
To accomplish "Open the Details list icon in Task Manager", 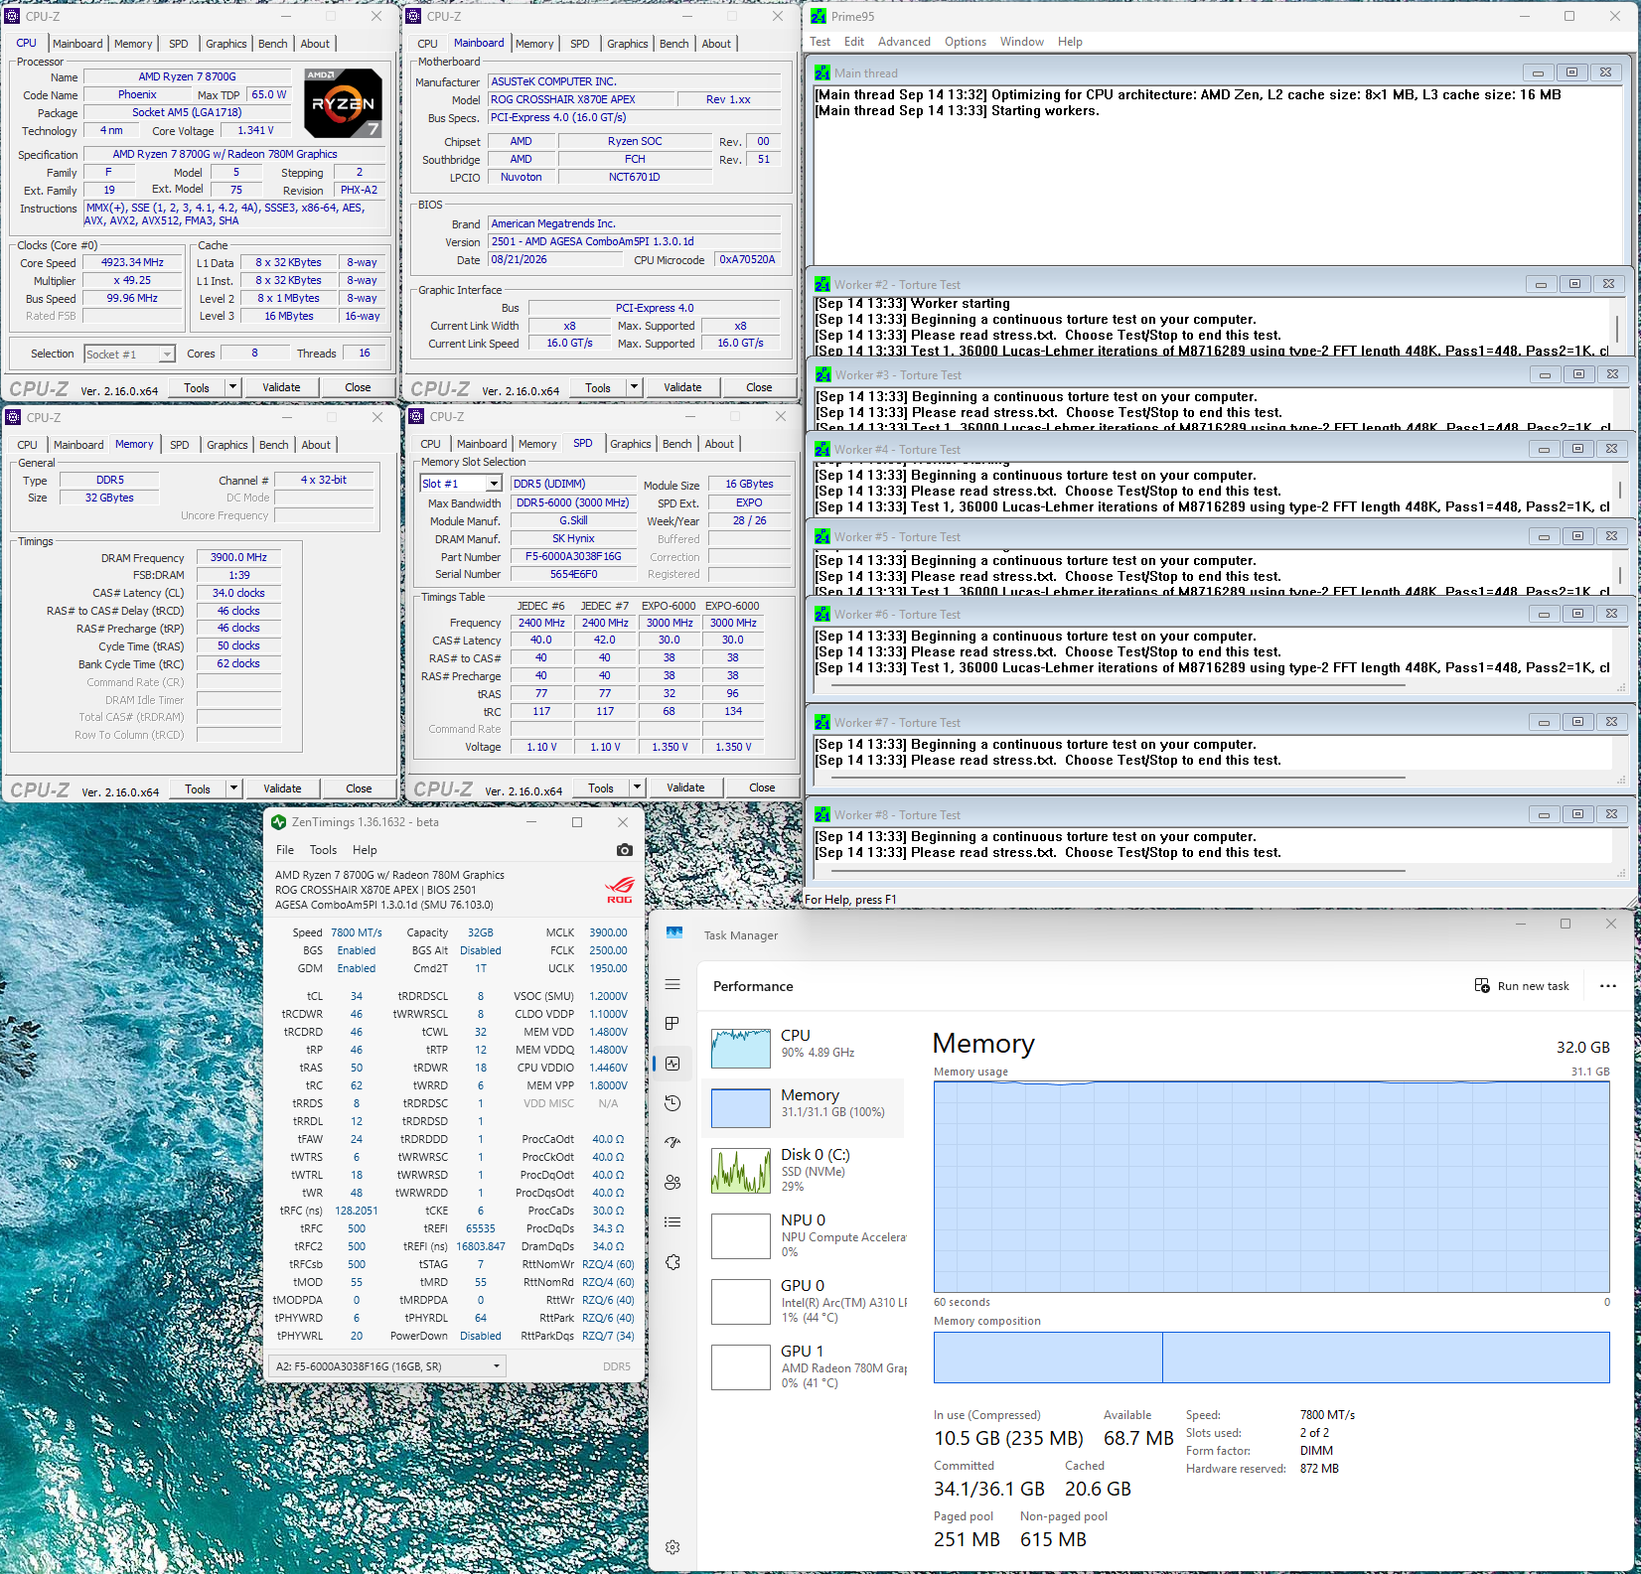I will pos(672,1222).
